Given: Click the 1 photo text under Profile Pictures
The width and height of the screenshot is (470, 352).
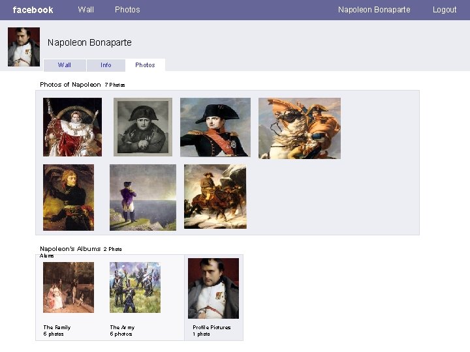Looking at the screenshot, I should click(x=202, y=334).
